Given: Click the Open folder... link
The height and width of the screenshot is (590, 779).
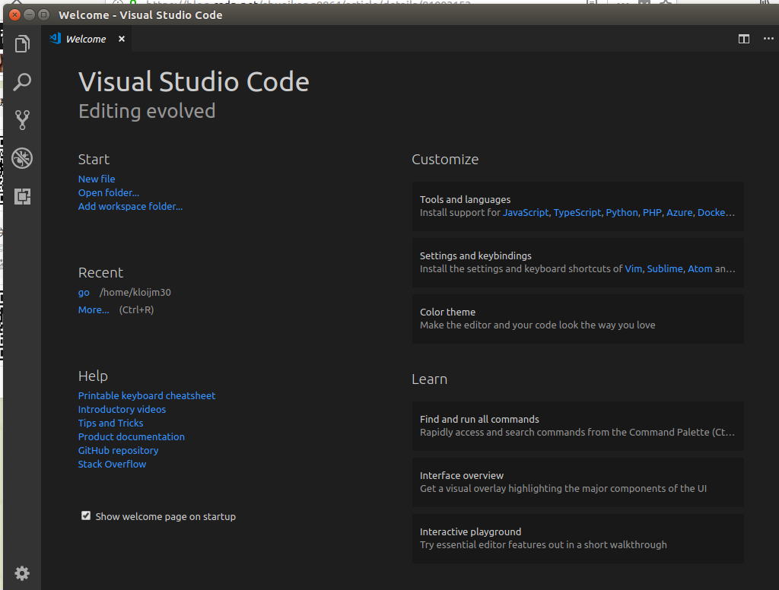Looking at the screenshot, I should 109,192.
